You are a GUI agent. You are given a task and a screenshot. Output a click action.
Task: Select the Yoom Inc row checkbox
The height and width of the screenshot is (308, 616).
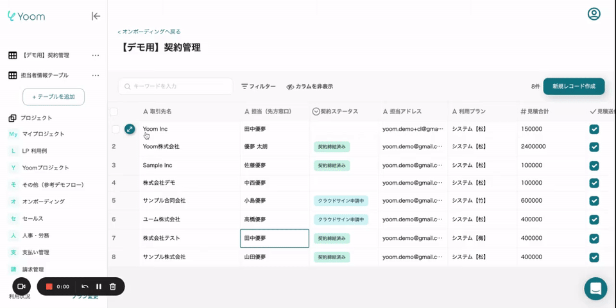point(116,129)
